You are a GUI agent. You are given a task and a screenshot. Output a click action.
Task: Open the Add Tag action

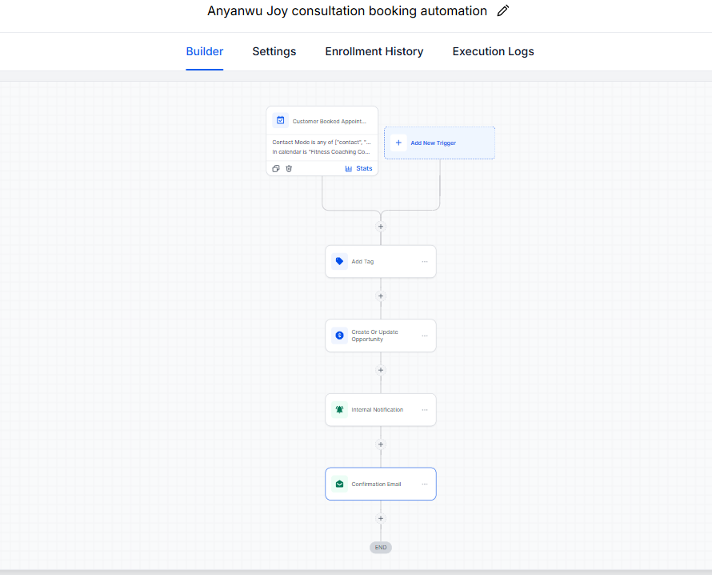[x=381, y=261]
